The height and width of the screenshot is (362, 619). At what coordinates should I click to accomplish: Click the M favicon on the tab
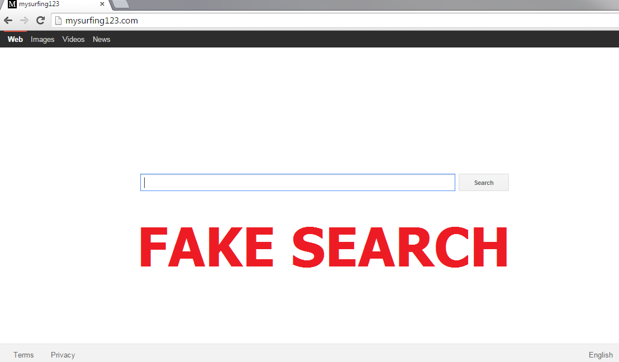tap(12, 4)
